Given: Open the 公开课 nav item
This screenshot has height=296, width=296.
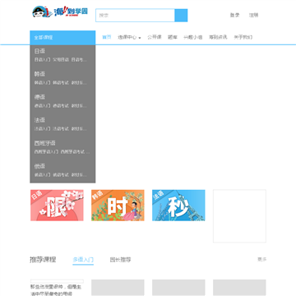Looking at the screenshot, I should point(155,37).
